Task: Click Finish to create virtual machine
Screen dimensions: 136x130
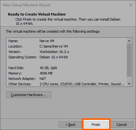Action: click(96, 125)
